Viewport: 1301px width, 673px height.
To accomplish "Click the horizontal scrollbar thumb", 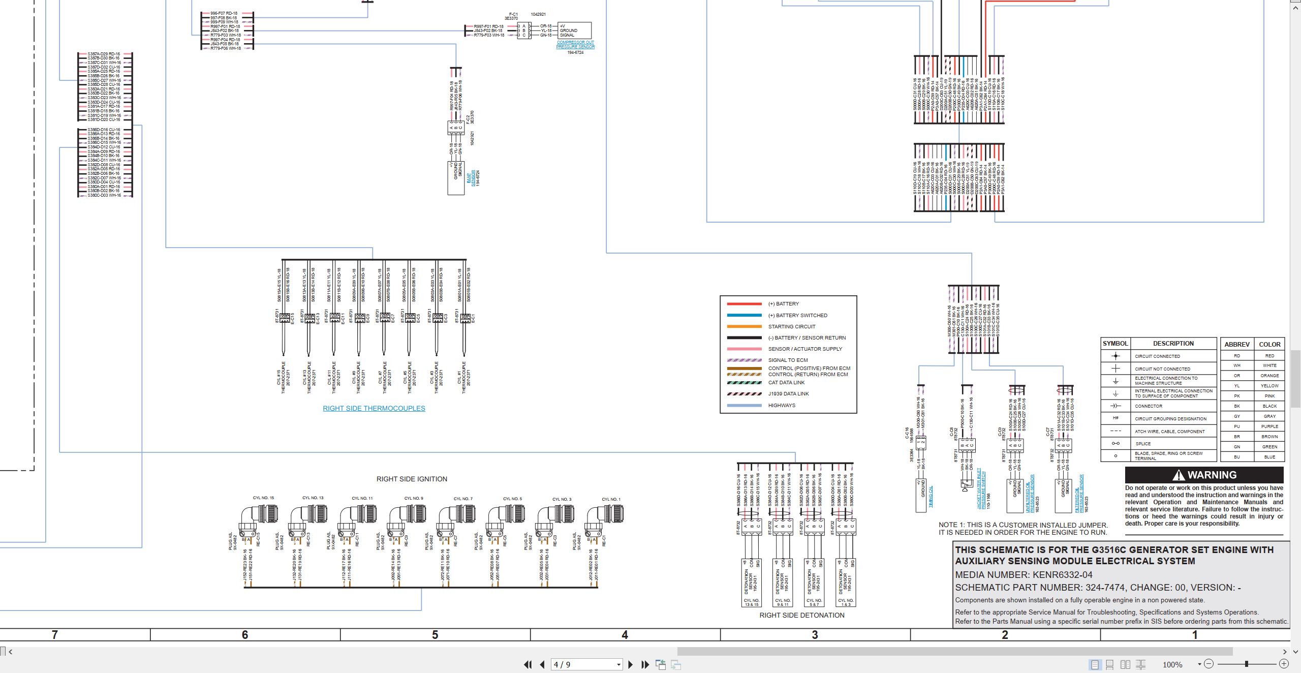I will tap(955, 651).
